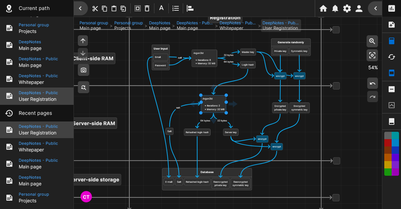The width and height of the screenshot is (401, 209).
Task: Click the fit-to-screen icon above 54%
Action: (372, 55)
